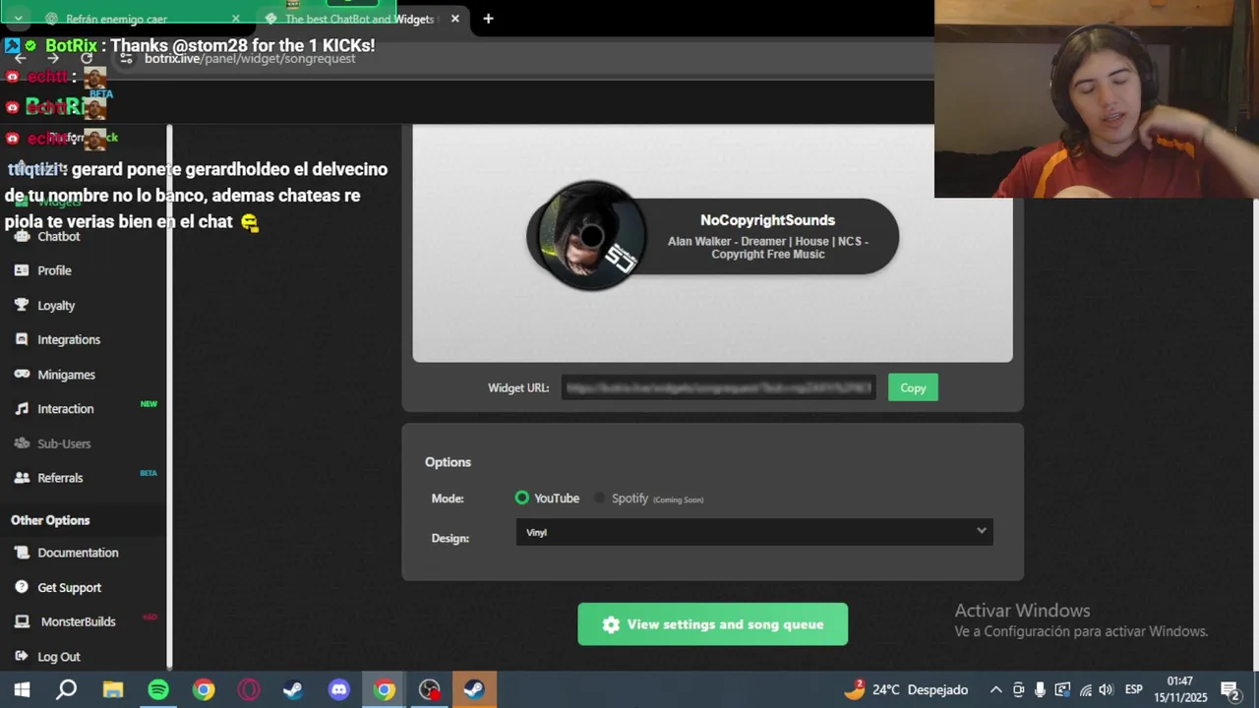Click the 24°C Despejado weather widget

click(906, 689)
